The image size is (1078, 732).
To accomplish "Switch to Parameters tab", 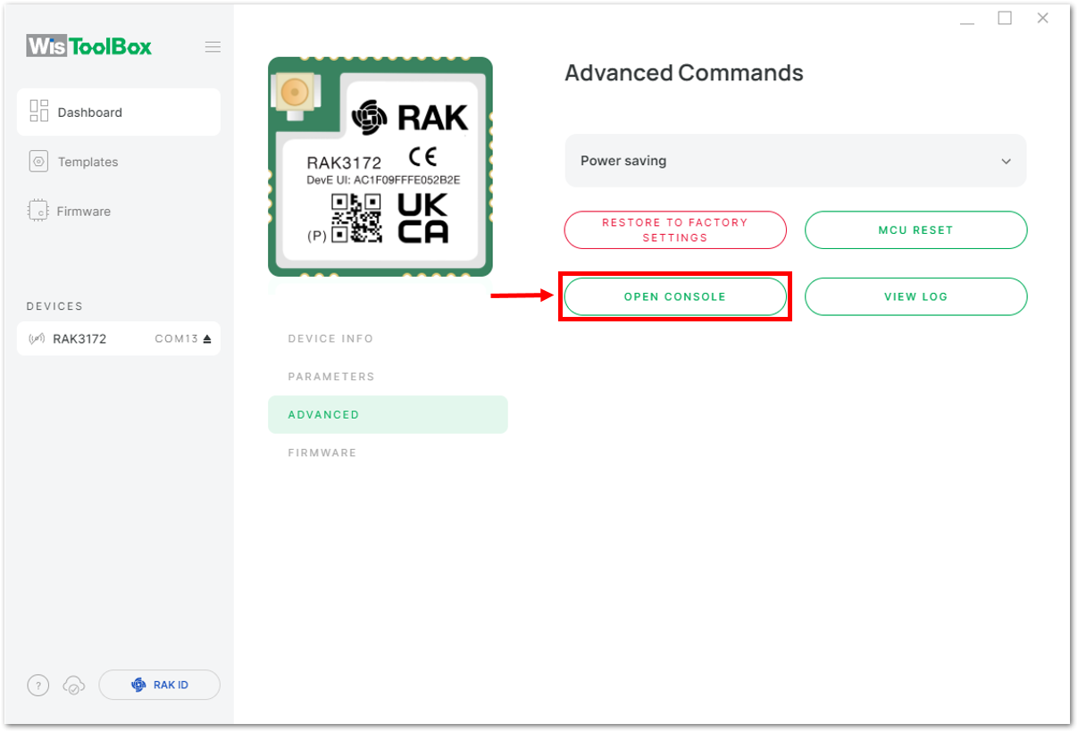I will tap(331, 377).
